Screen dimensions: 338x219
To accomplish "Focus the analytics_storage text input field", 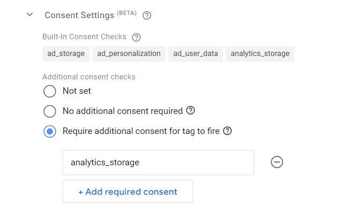I will [x=158, y=162].
